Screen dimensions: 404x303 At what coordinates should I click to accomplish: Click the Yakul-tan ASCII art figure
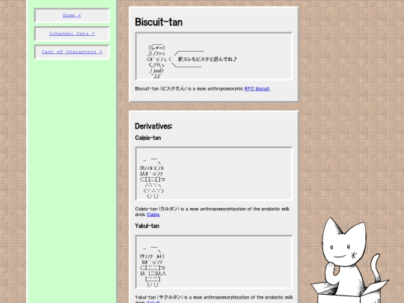click(x=153, y=266)
